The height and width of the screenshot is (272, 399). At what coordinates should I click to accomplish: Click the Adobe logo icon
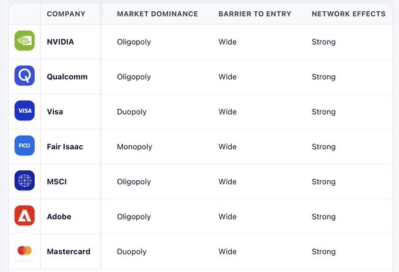click(25, 216)
